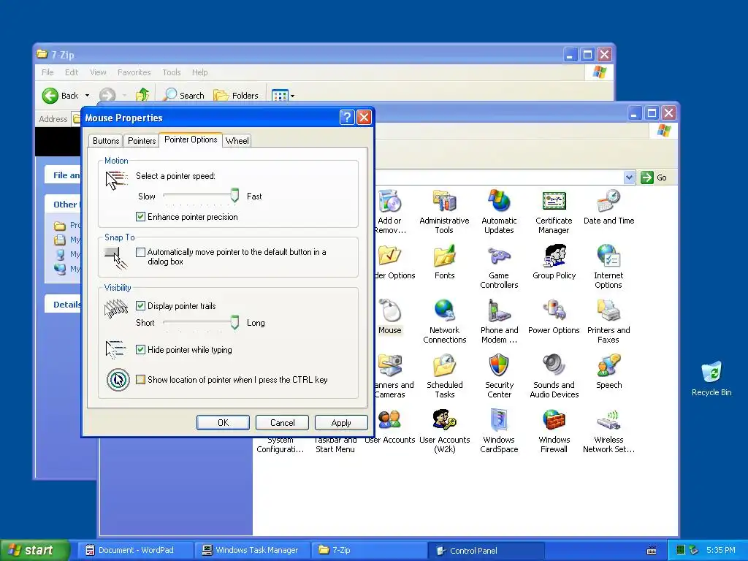Viewport: 748px width, 561px height.
Task: Open the Edit menu in 7-Zip window
Action: click(72, 72)
